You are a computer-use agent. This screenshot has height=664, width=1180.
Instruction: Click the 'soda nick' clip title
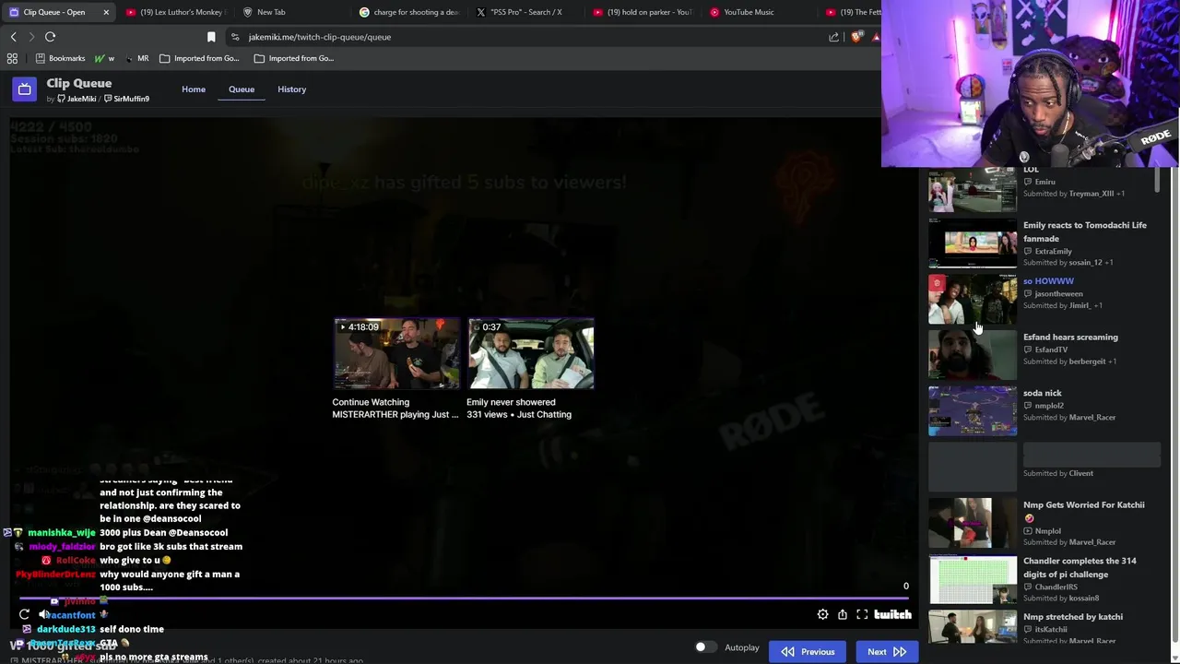click(x=1042, y=393)
